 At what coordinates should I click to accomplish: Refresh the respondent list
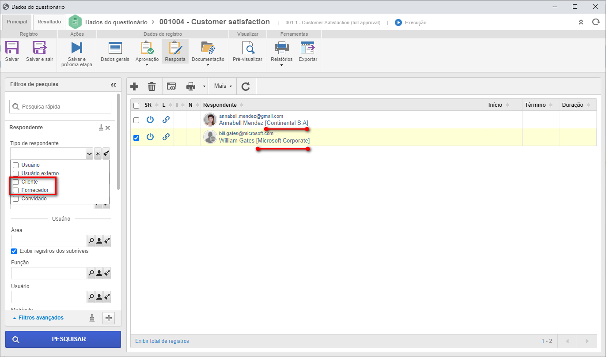(x=246, y=86)
